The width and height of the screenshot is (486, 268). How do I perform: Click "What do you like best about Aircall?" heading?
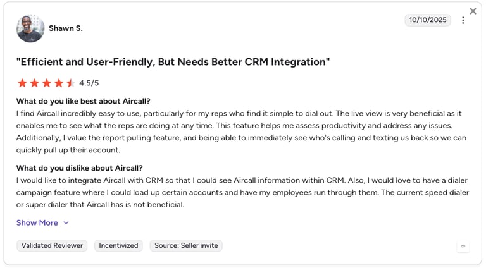coord(84,101)
